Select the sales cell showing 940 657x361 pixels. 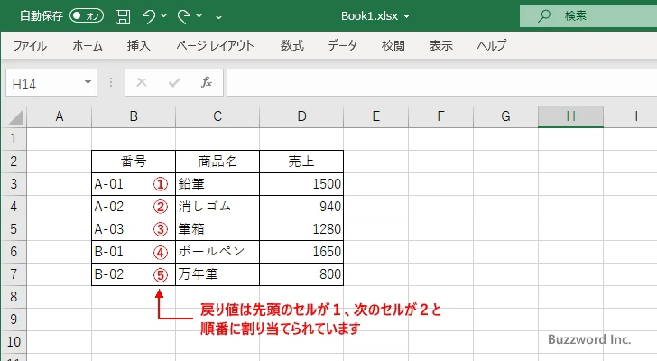pos(301,207)
